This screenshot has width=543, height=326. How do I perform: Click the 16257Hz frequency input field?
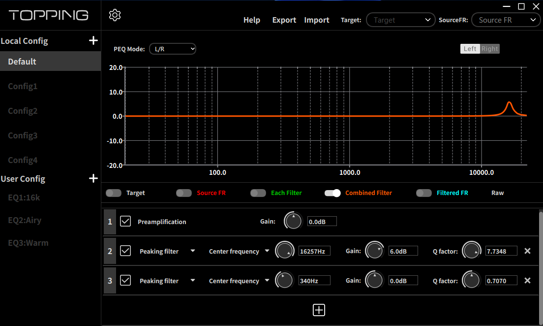[x=314, y=251]
